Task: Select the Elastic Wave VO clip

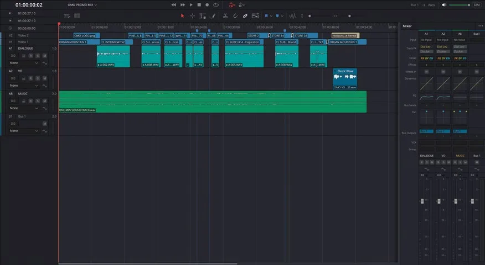Action: [x=345, y=79]
